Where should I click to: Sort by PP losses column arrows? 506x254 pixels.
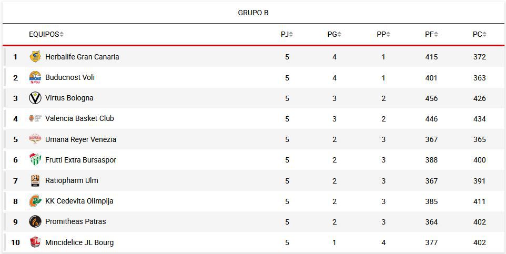[388, 34]
